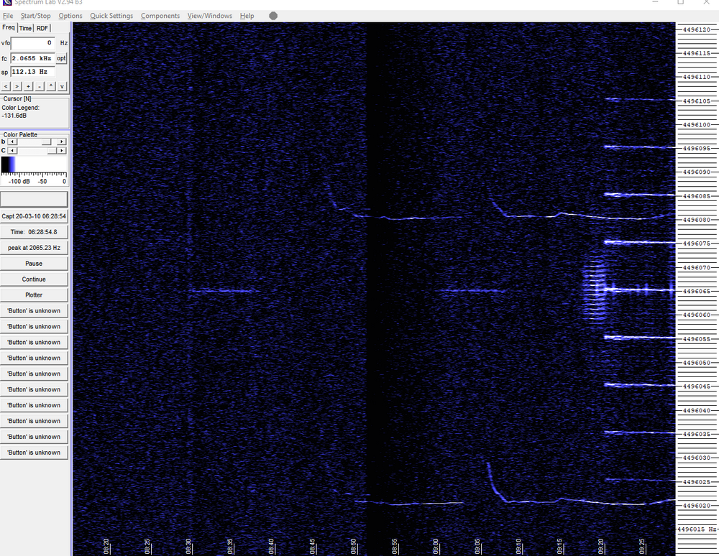Viewport: 719px width, 556px height.
Task: Click the 'peak at 2065.23 Hz' button
Action: pyautogui.click(x=34, y=247)
